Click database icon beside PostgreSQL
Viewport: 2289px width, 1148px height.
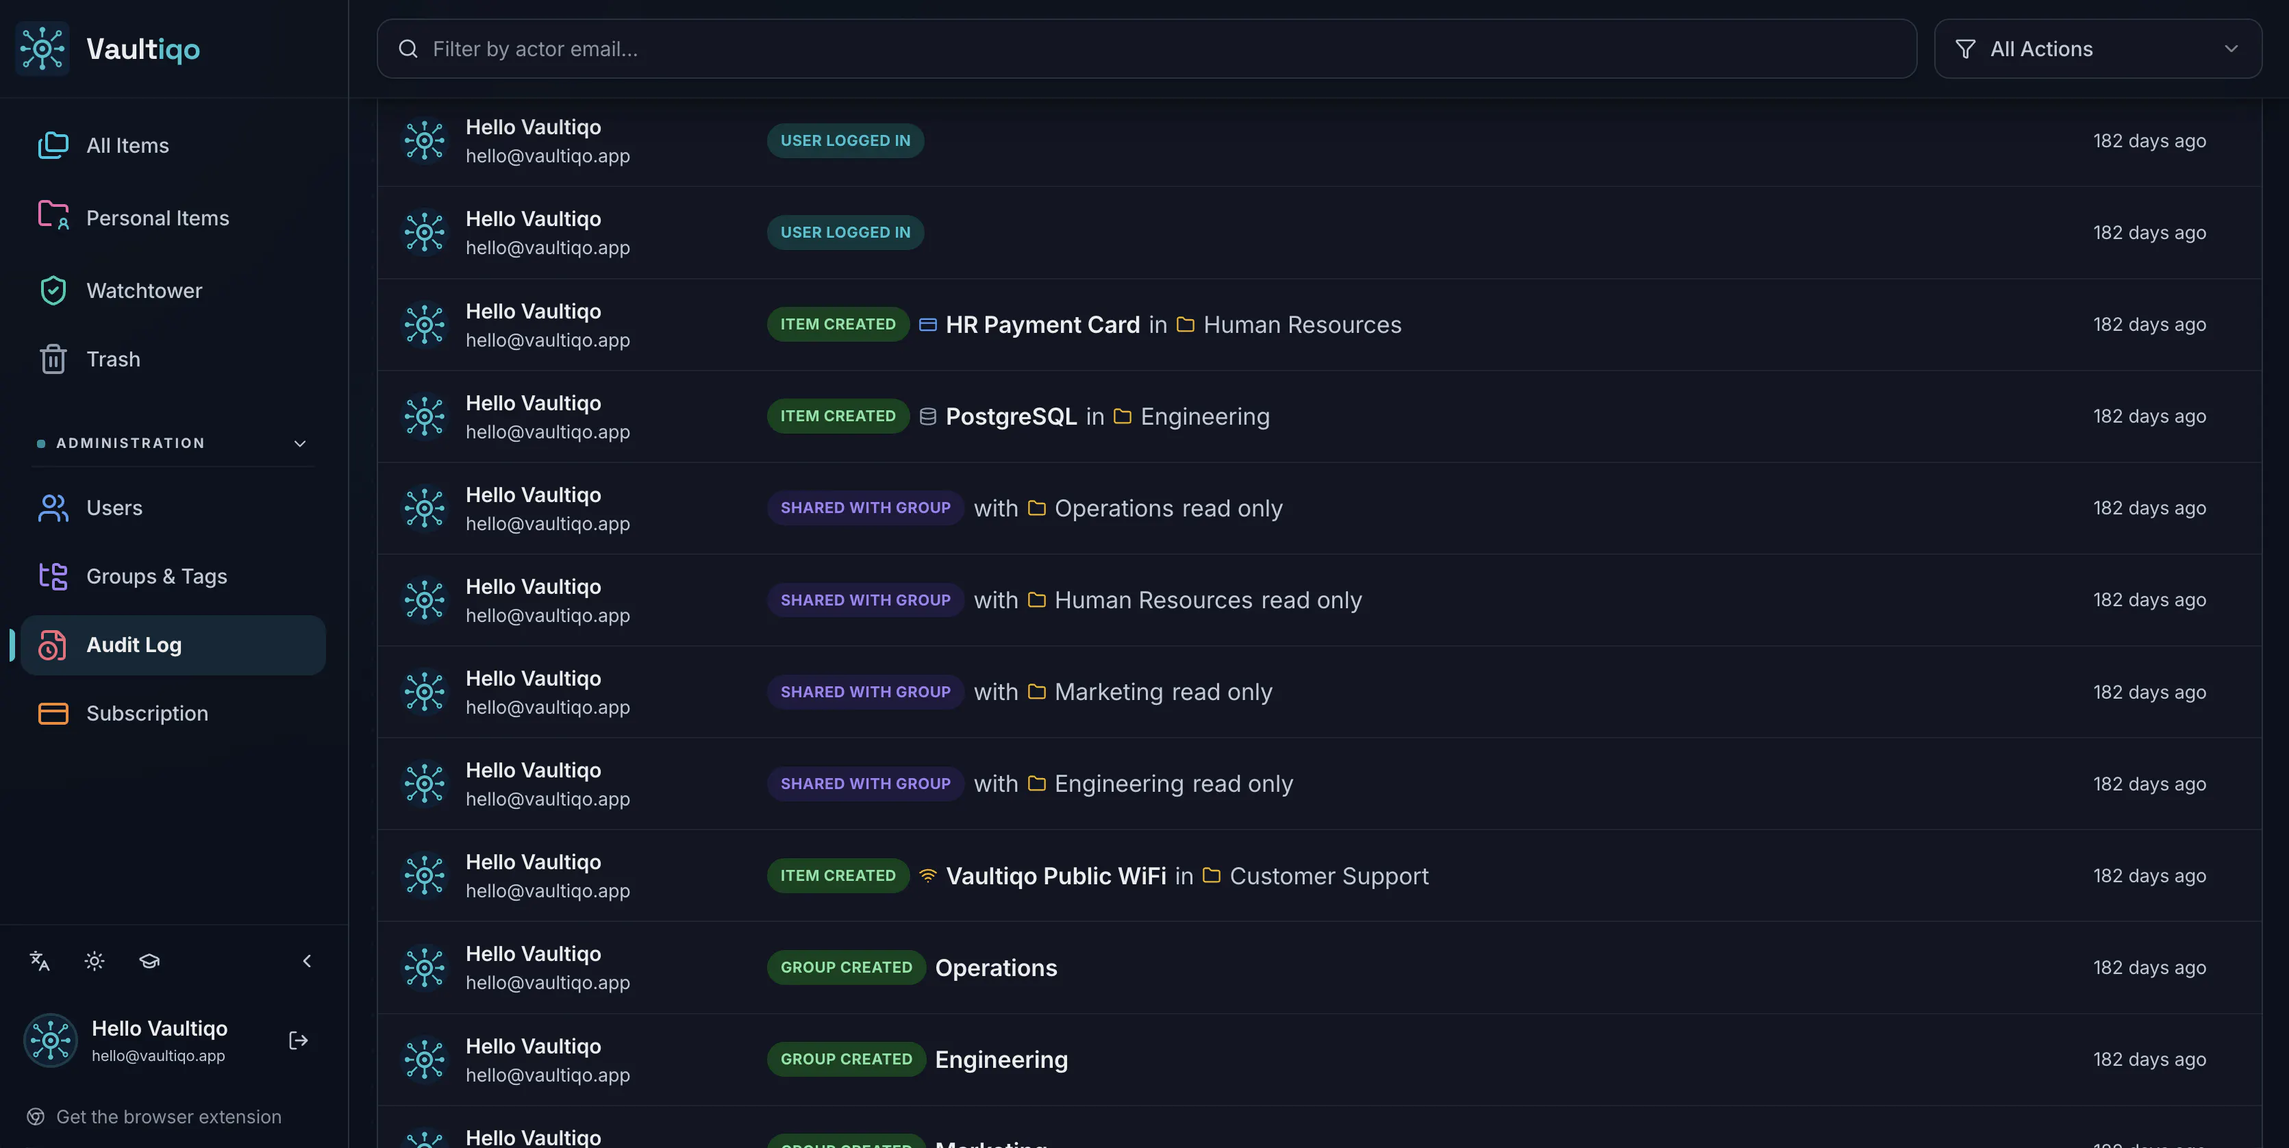click(x=927, y=416)
